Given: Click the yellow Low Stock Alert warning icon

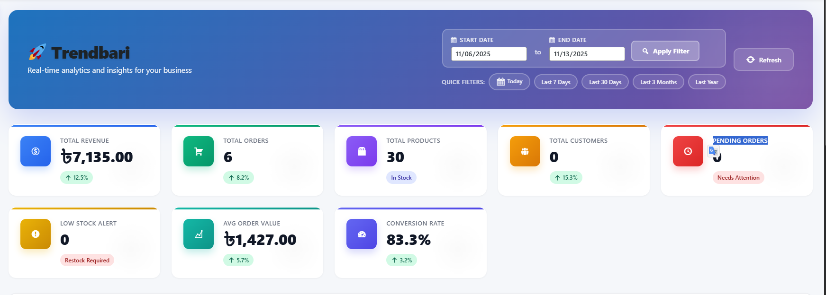Looking at the screenshot, I should [x=36, y=234].
